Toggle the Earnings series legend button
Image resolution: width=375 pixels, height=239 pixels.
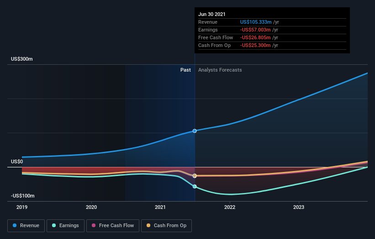[65, 226]
